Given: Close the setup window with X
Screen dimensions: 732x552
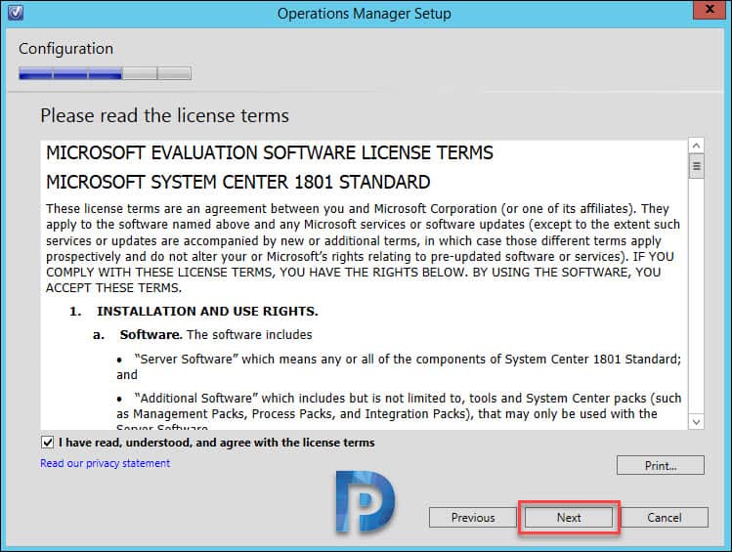Looking at the screenshot, I should click(710, 10).
